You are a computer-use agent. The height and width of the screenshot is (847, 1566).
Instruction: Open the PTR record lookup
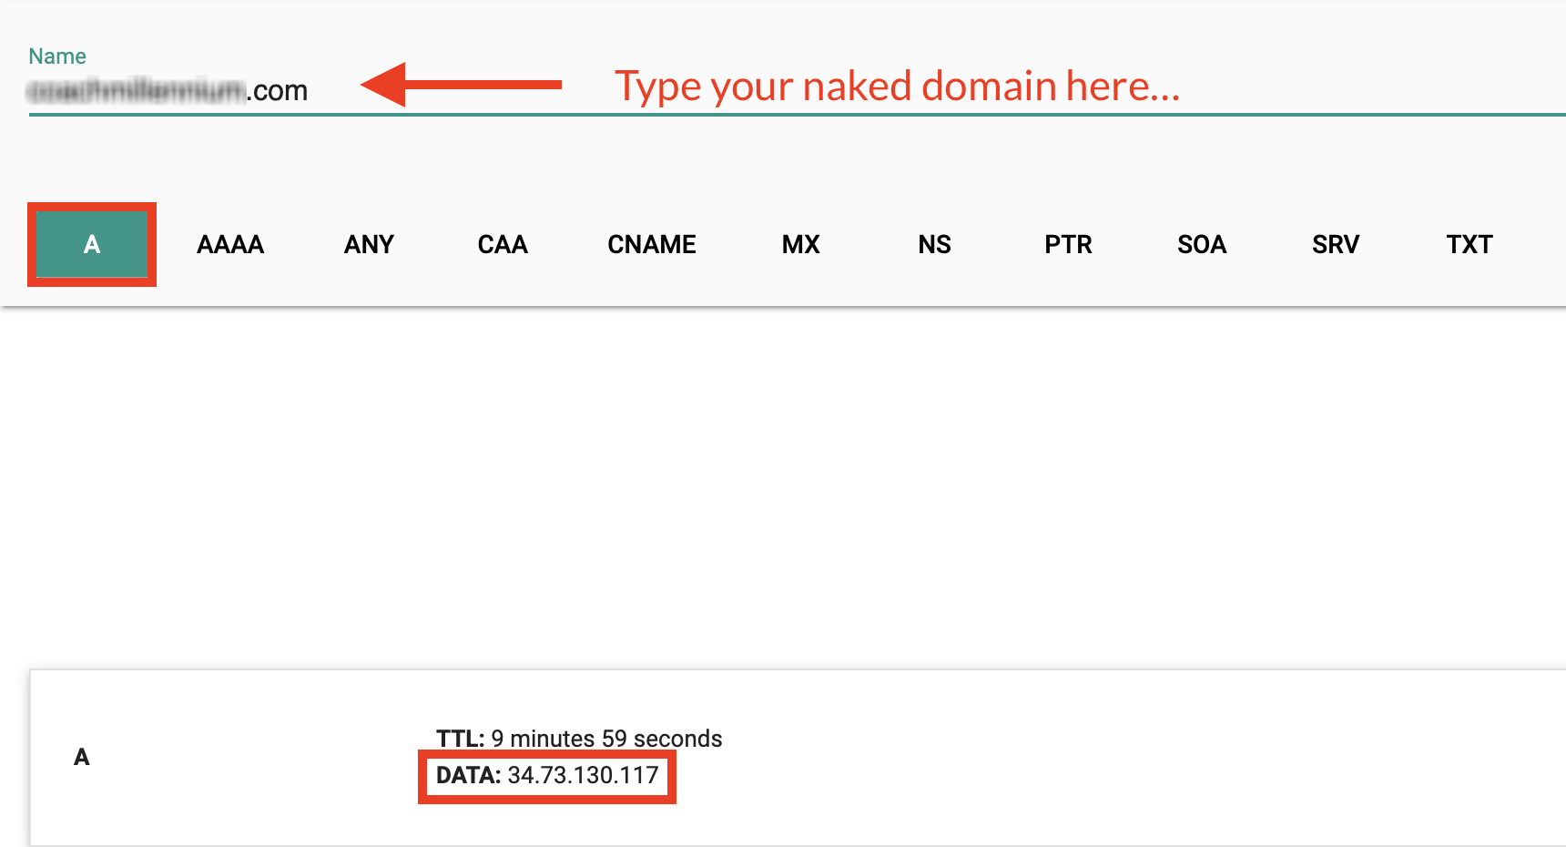pos(1068,244)
